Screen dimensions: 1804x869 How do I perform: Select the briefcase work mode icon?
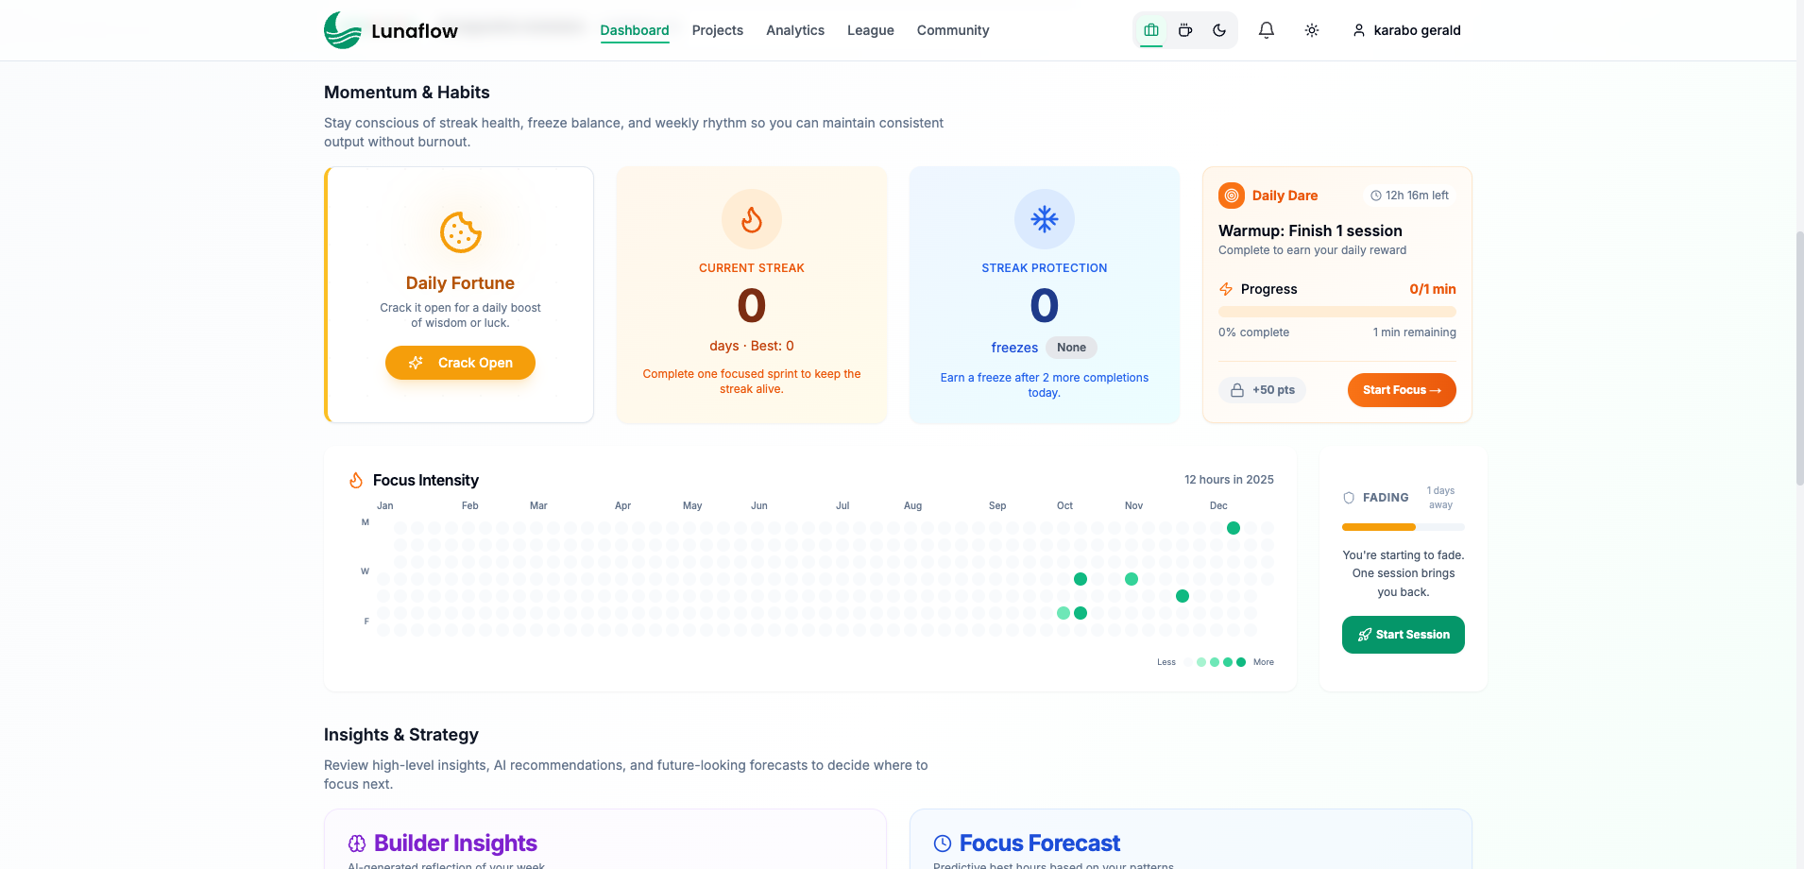[1149, 29]
